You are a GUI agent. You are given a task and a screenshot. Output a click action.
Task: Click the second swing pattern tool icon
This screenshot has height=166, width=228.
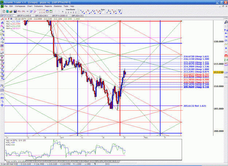point(88,11)
